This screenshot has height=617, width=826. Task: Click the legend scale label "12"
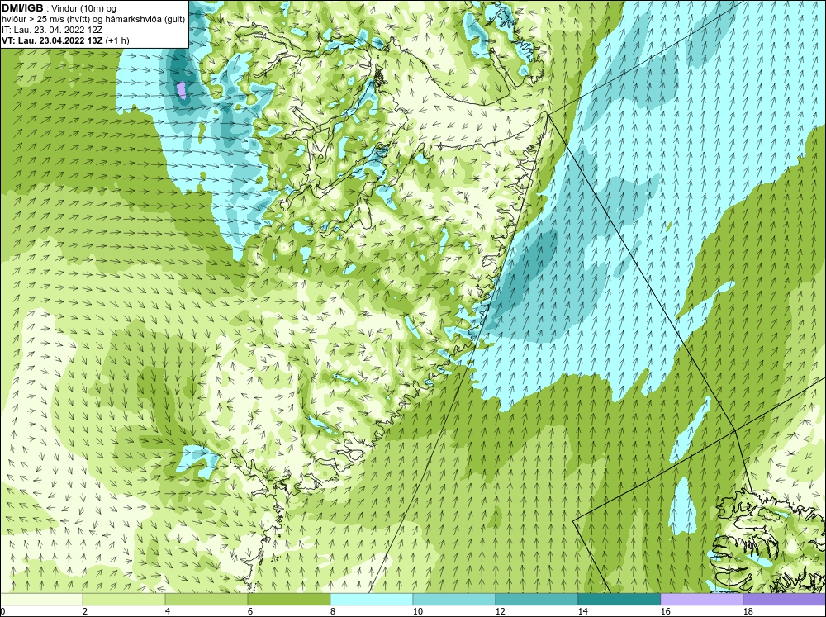500,611
